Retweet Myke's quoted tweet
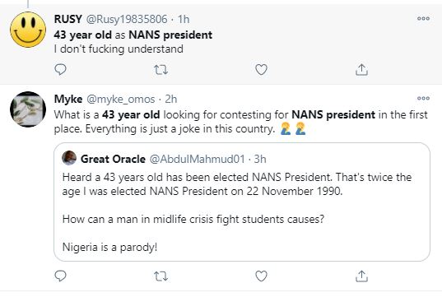This screenshot has width=442, height=297. pyautogui.click(x=161, y=276)
